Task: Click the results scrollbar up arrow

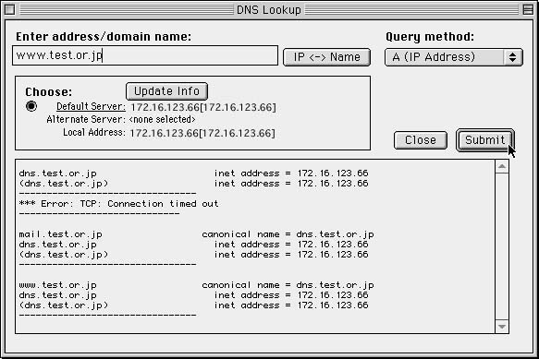Action: [x=502, y=166]
